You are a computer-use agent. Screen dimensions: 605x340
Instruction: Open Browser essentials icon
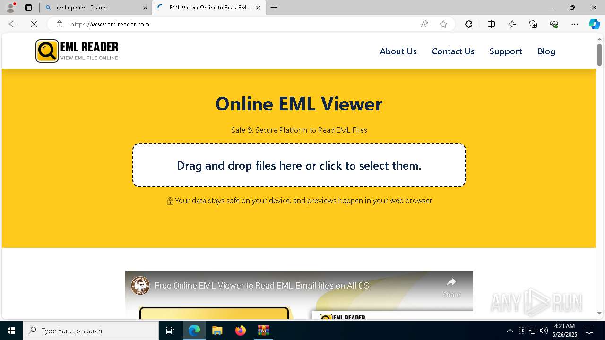pyautogui.click(x=554, y=24)
